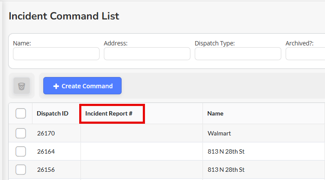Sort by the Incident Report # column header
This screenshot has height=180, width=325.
109,113
